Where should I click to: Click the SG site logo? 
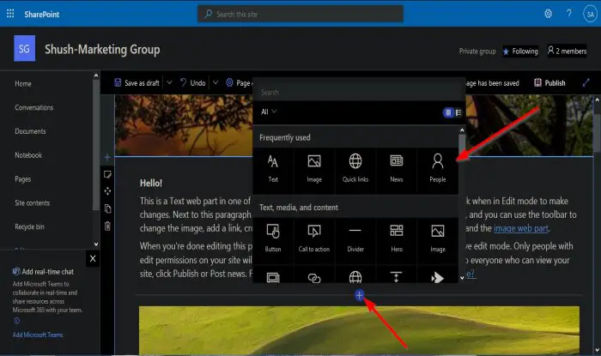coord(25,48)
